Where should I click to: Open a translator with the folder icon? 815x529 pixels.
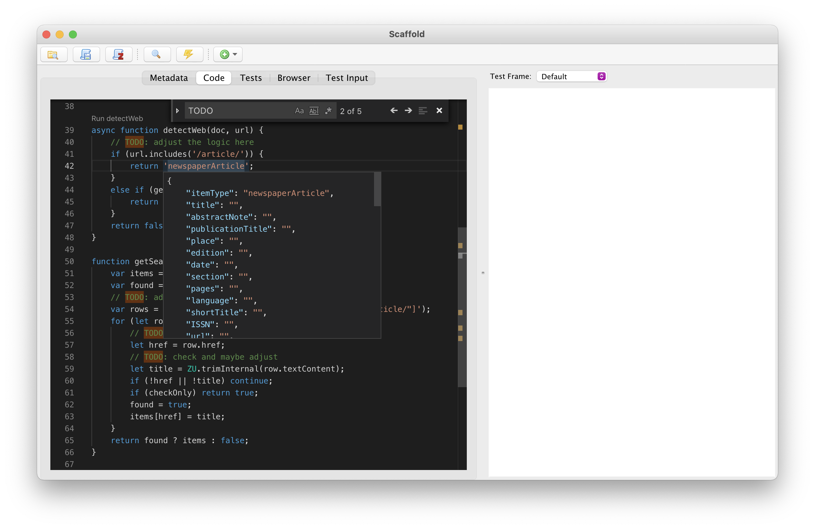[x=53, y=54]
